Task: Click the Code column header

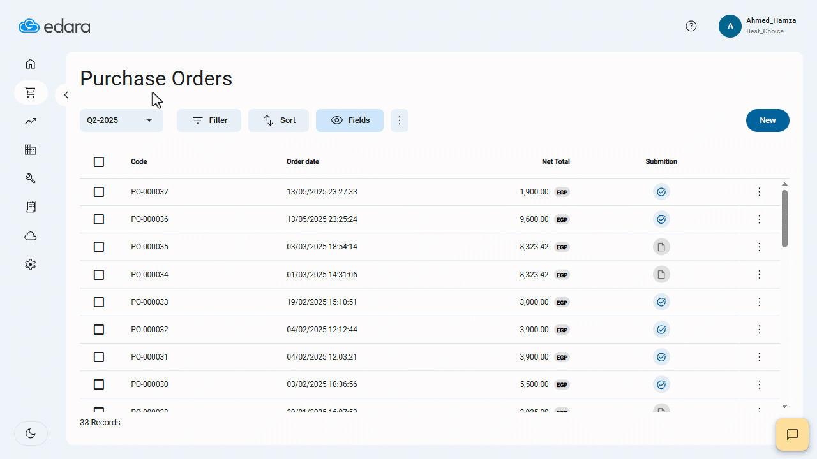Action: (139, 162)
